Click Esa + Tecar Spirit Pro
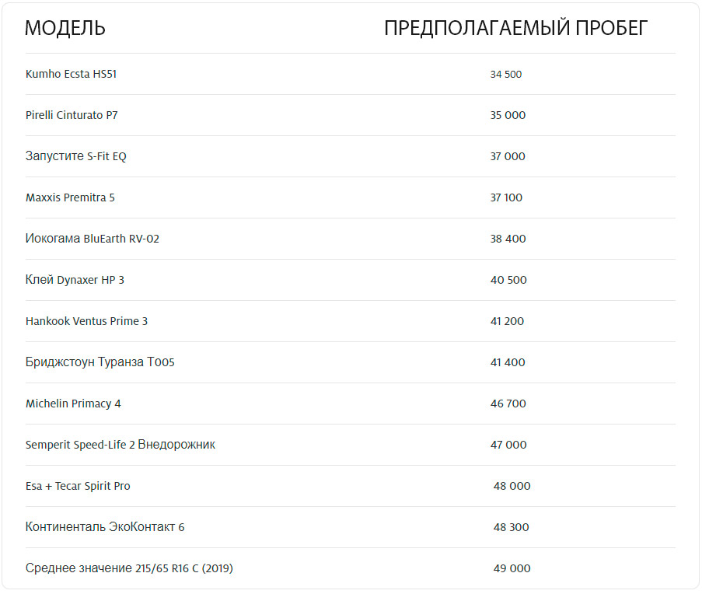Screen dimensions: 702x594 [78, 486]
